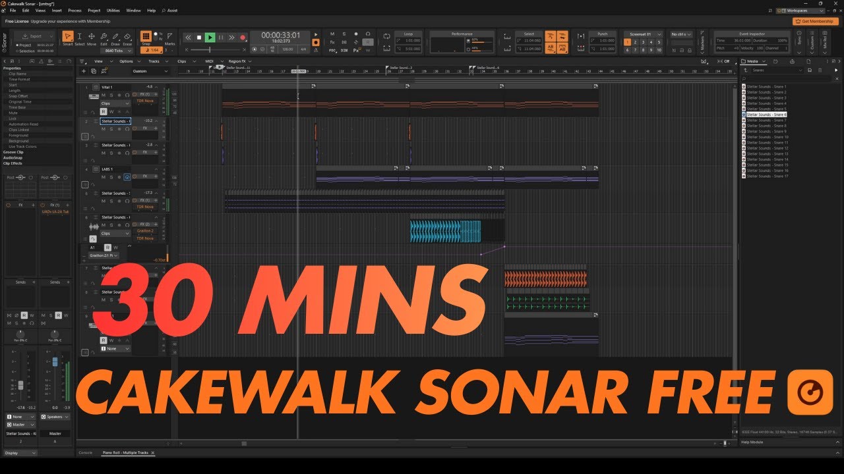Switch to screenset number 5
This screenshot has height=474, width=844.
659,42
